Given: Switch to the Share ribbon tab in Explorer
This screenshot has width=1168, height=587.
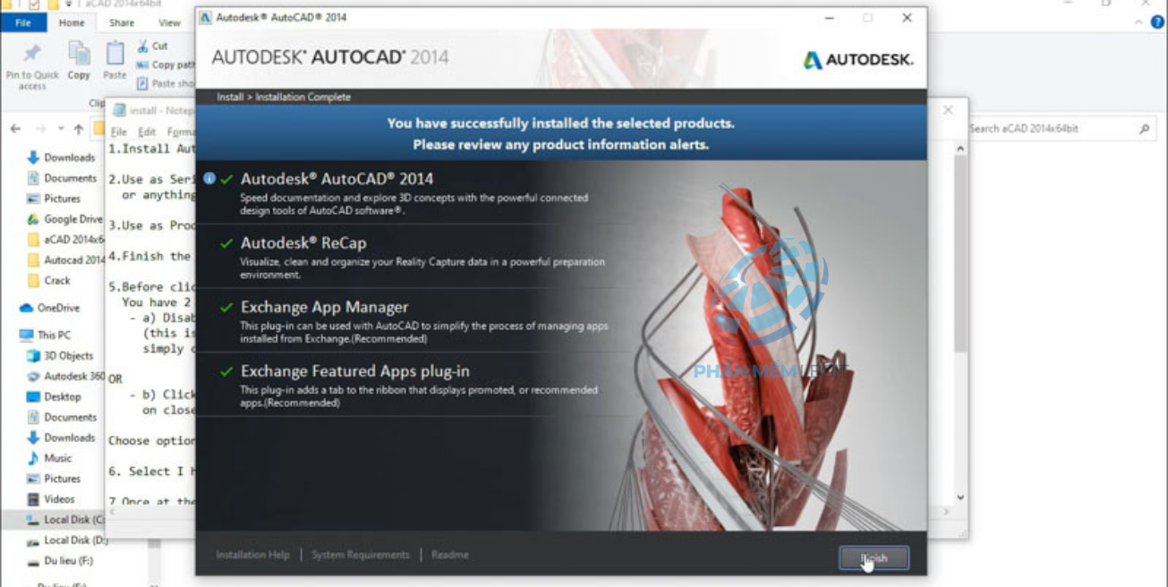Looking at the screenshot, I should click(x=122, y=22).
